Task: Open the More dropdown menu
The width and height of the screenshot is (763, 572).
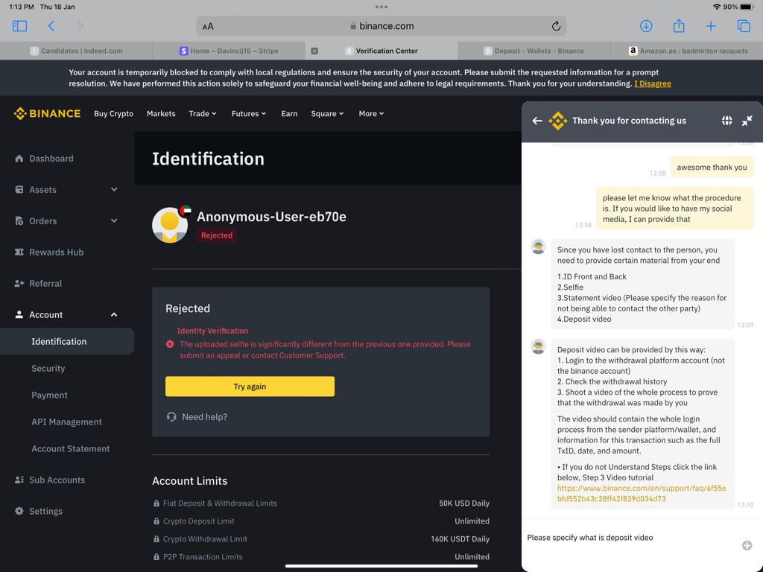Action: point(371,113)
